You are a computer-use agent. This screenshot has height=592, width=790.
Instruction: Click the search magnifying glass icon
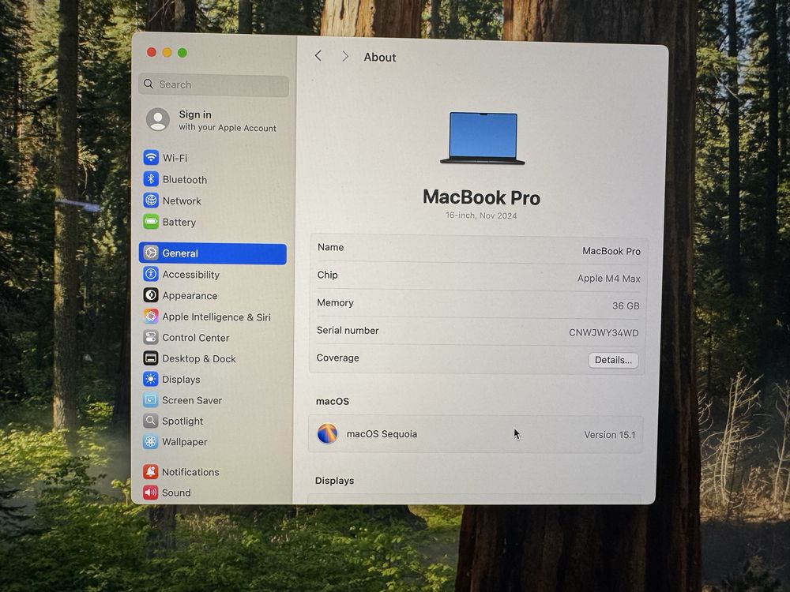tap(149, 84)
